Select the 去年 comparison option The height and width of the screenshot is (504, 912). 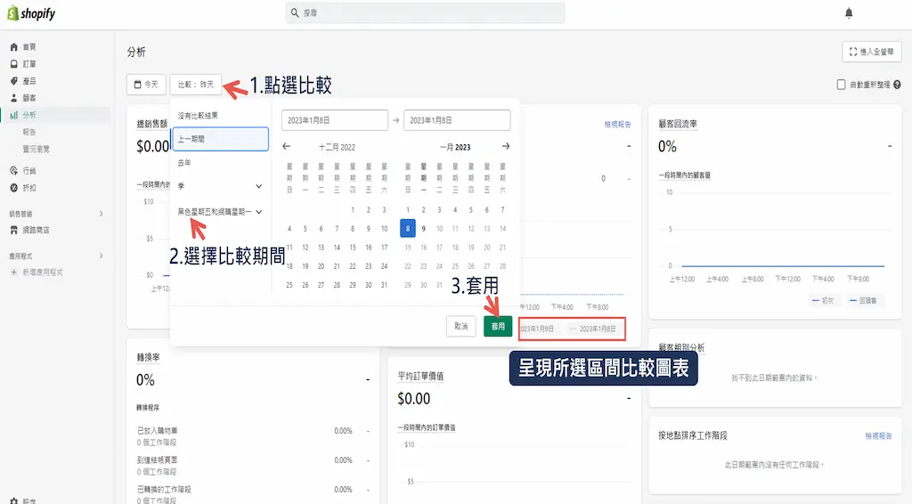184,163
